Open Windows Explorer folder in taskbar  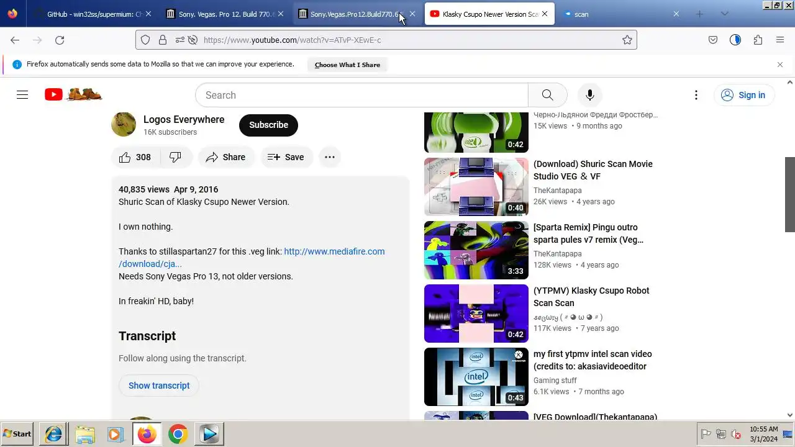[85, 434]
